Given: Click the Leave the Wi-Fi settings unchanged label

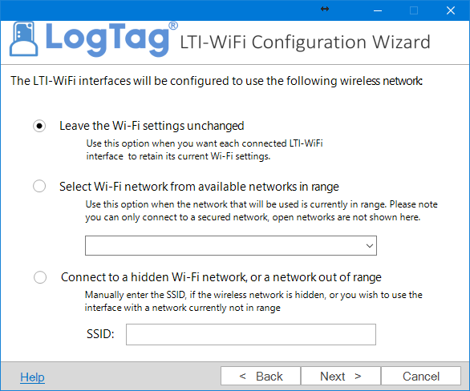Looking at the screenshot, I should click(152, 126).
